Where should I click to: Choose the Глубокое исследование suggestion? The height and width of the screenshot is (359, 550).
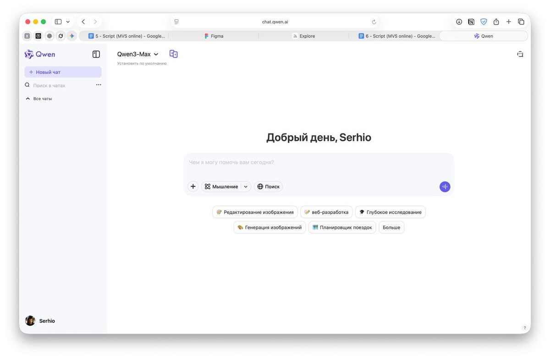[x=390, y=212]
